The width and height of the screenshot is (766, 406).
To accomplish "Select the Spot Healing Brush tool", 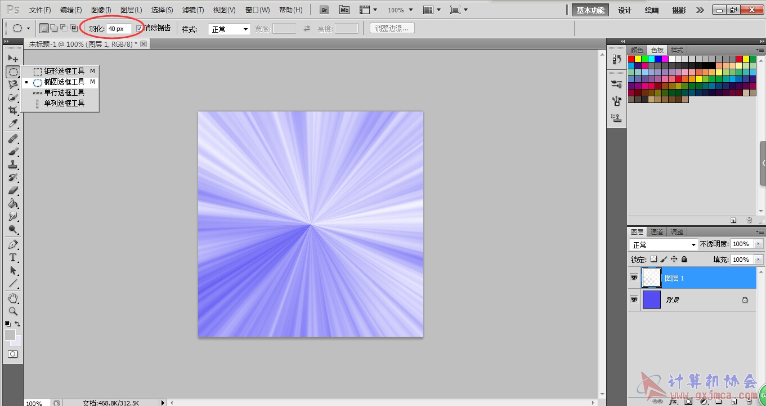I will click(x=13, y=139).
